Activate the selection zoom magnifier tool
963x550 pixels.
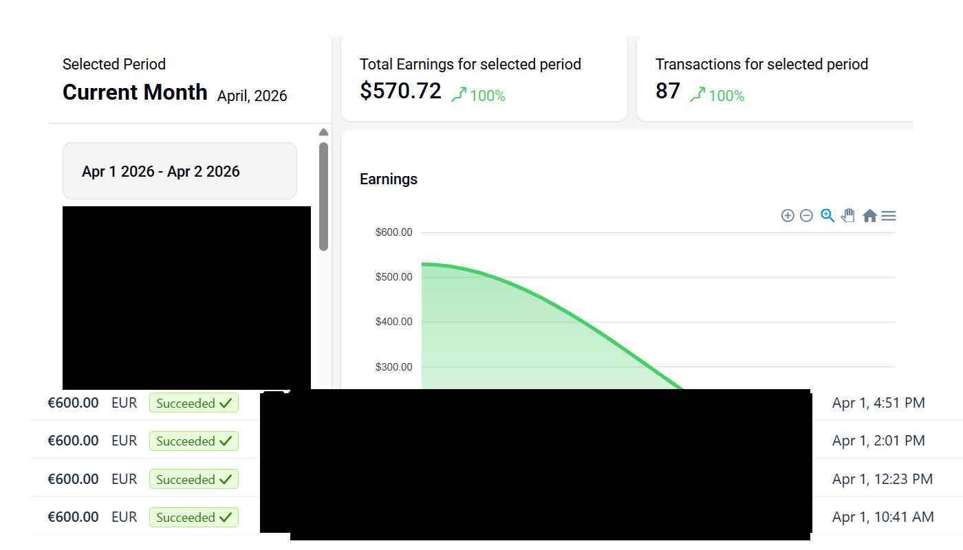(827, 216)
